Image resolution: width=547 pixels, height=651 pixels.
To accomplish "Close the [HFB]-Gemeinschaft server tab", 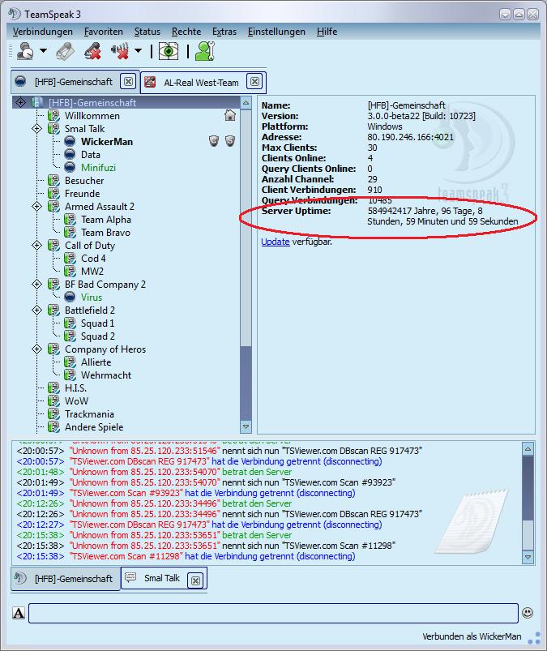I will pos(129,81).
